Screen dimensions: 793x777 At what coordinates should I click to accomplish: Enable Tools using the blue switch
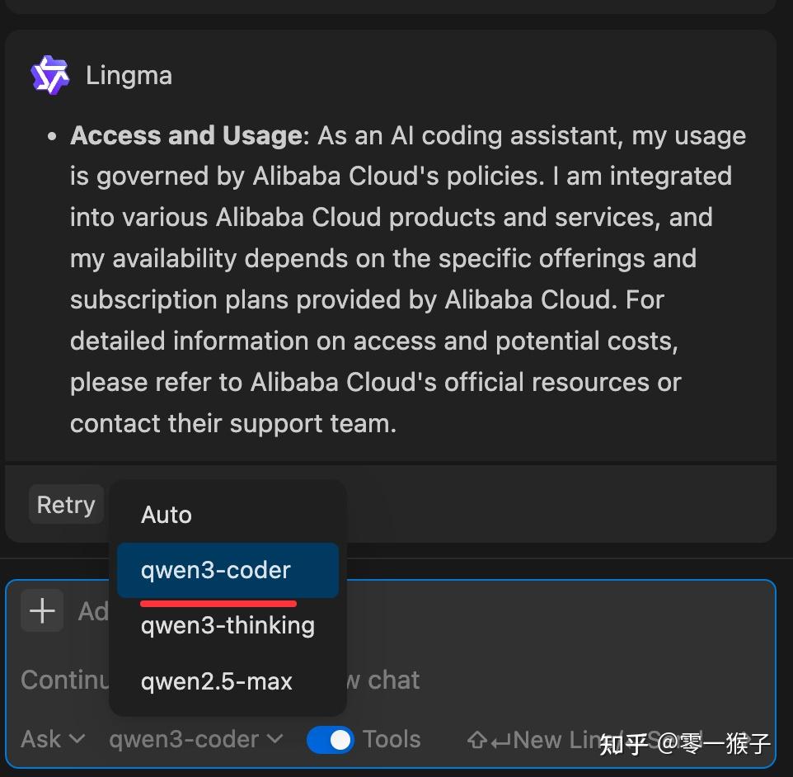click(x=330, y=740)
